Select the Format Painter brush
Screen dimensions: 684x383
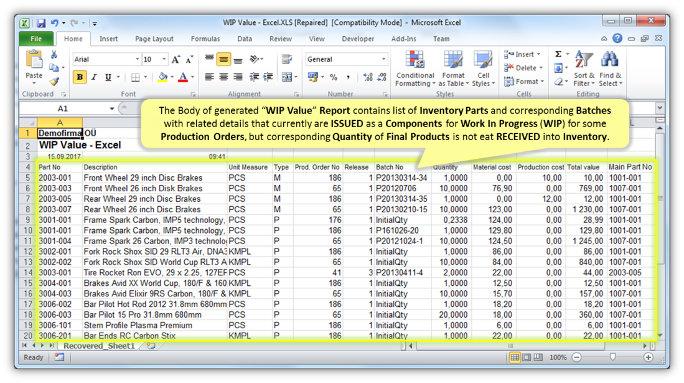(54, 81)
